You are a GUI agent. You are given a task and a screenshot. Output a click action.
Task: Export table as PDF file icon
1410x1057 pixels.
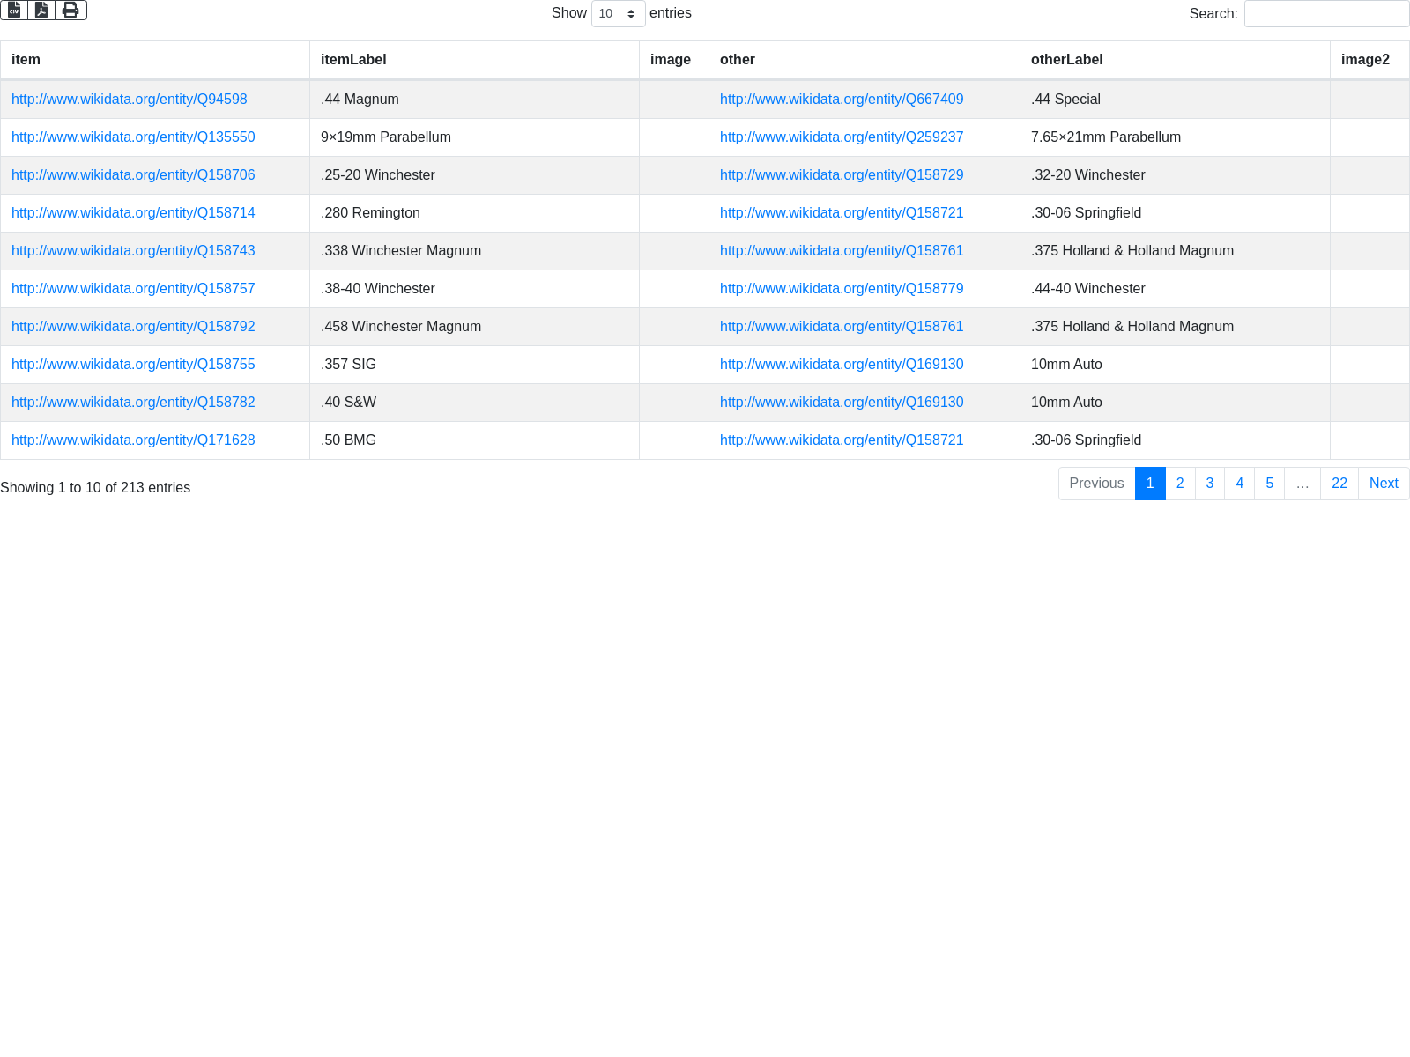pos(41,10)
